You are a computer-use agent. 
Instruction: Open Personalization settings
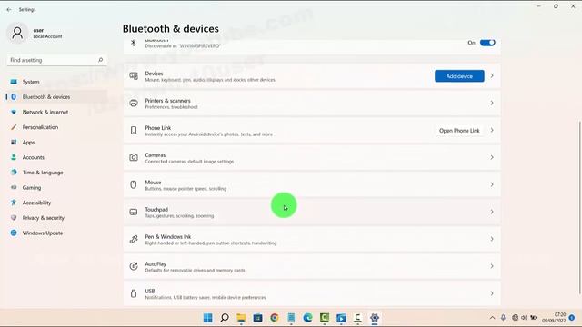pyautogui.click(x=55, y=127)
